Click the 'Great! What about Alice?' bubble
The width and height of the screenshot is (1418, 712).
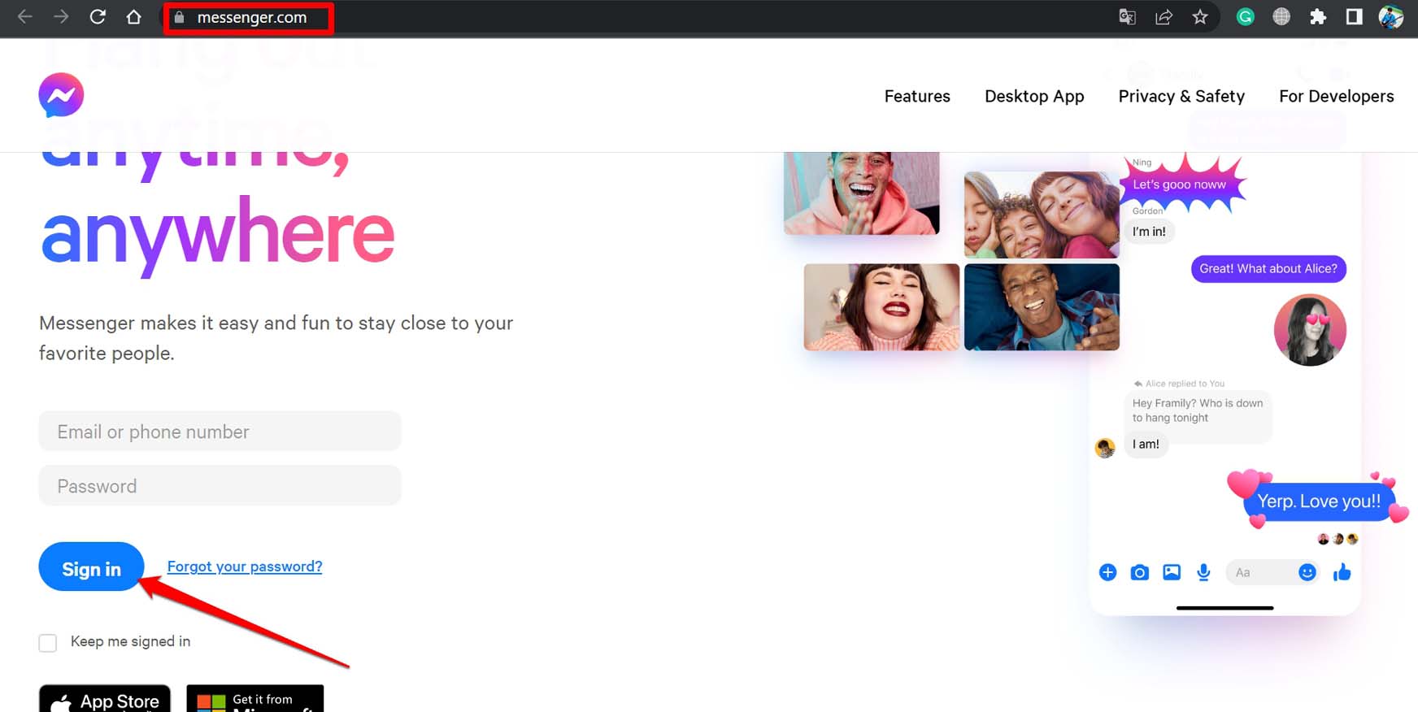tap(1268, 269)
